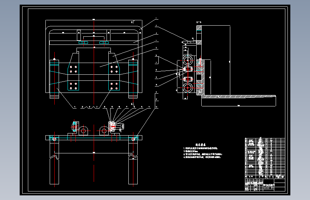
Task: Select technical requirement line numbered 1
Action: pyautogui.click(x=200, y=148)
